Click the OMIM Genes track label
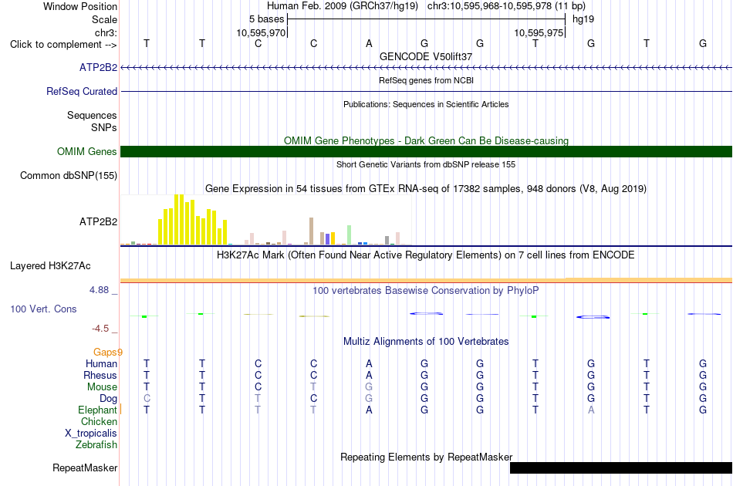The image size is (733, 486). click(x=87, y=151)
